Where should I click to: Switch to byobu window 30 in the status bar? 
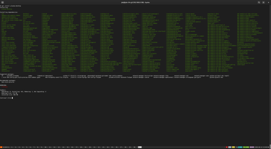pos(135,147)
